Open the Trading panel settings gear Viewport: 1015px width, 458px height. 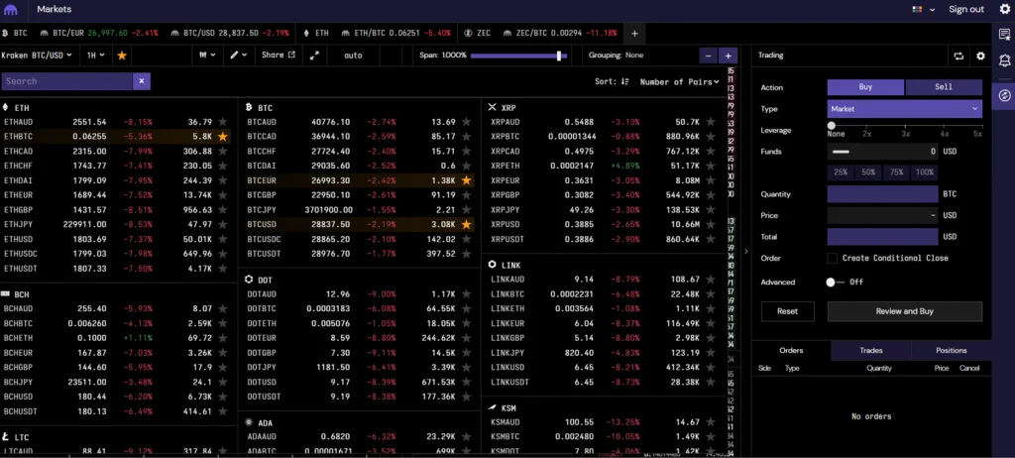click(980, 57)
